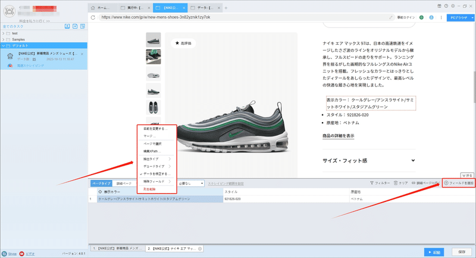Click the import task icon in task panel

67,26
